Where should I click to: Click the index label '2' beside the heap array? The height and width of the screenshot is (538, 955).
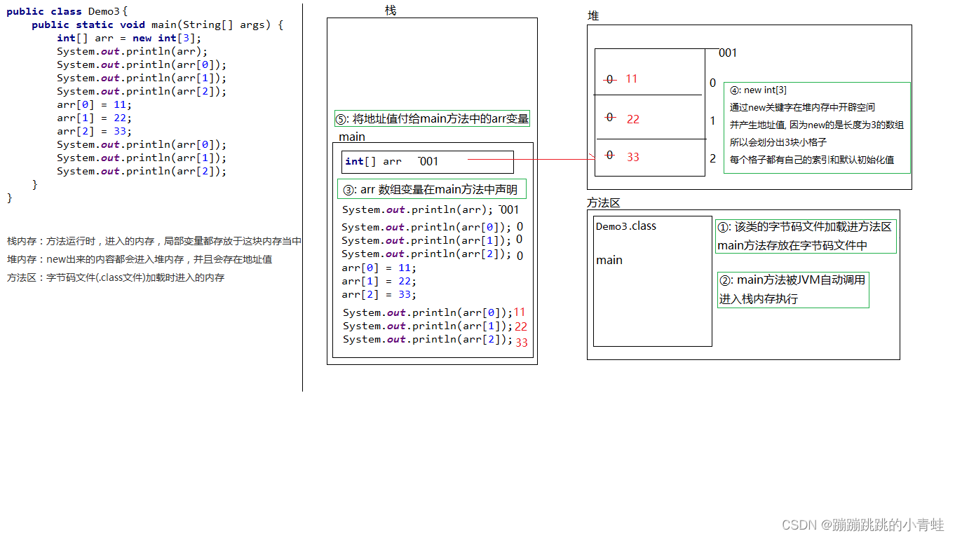(712, 159)
